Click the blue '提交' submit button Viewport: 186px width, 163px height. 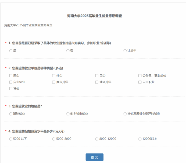(x=94, y=157)
